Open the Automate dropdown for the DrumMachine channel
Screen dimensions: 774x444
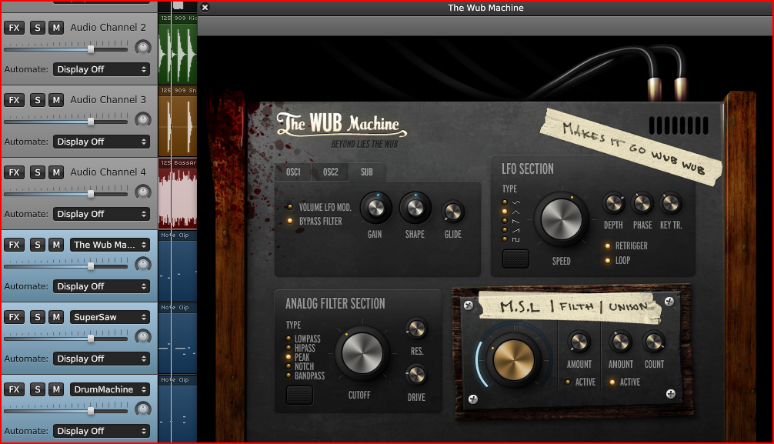point(101,430)
